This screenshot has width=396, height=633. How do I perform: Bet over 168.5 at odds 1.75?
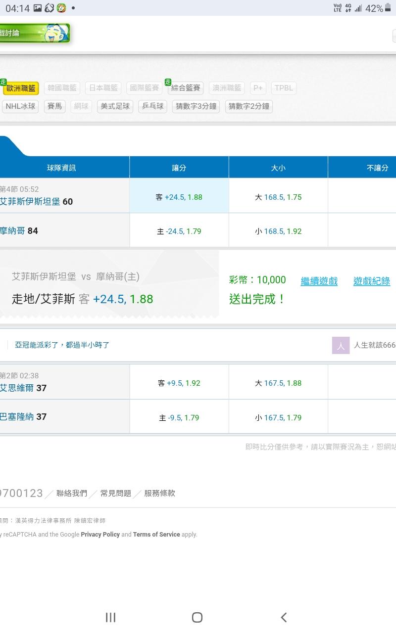pyautogui.click(x=278, y=197)
